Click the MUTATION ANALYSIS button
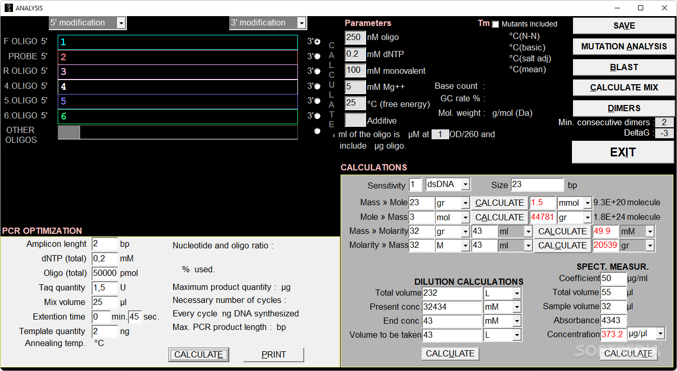Screen dimensions: 677x371 click(624, 46)
